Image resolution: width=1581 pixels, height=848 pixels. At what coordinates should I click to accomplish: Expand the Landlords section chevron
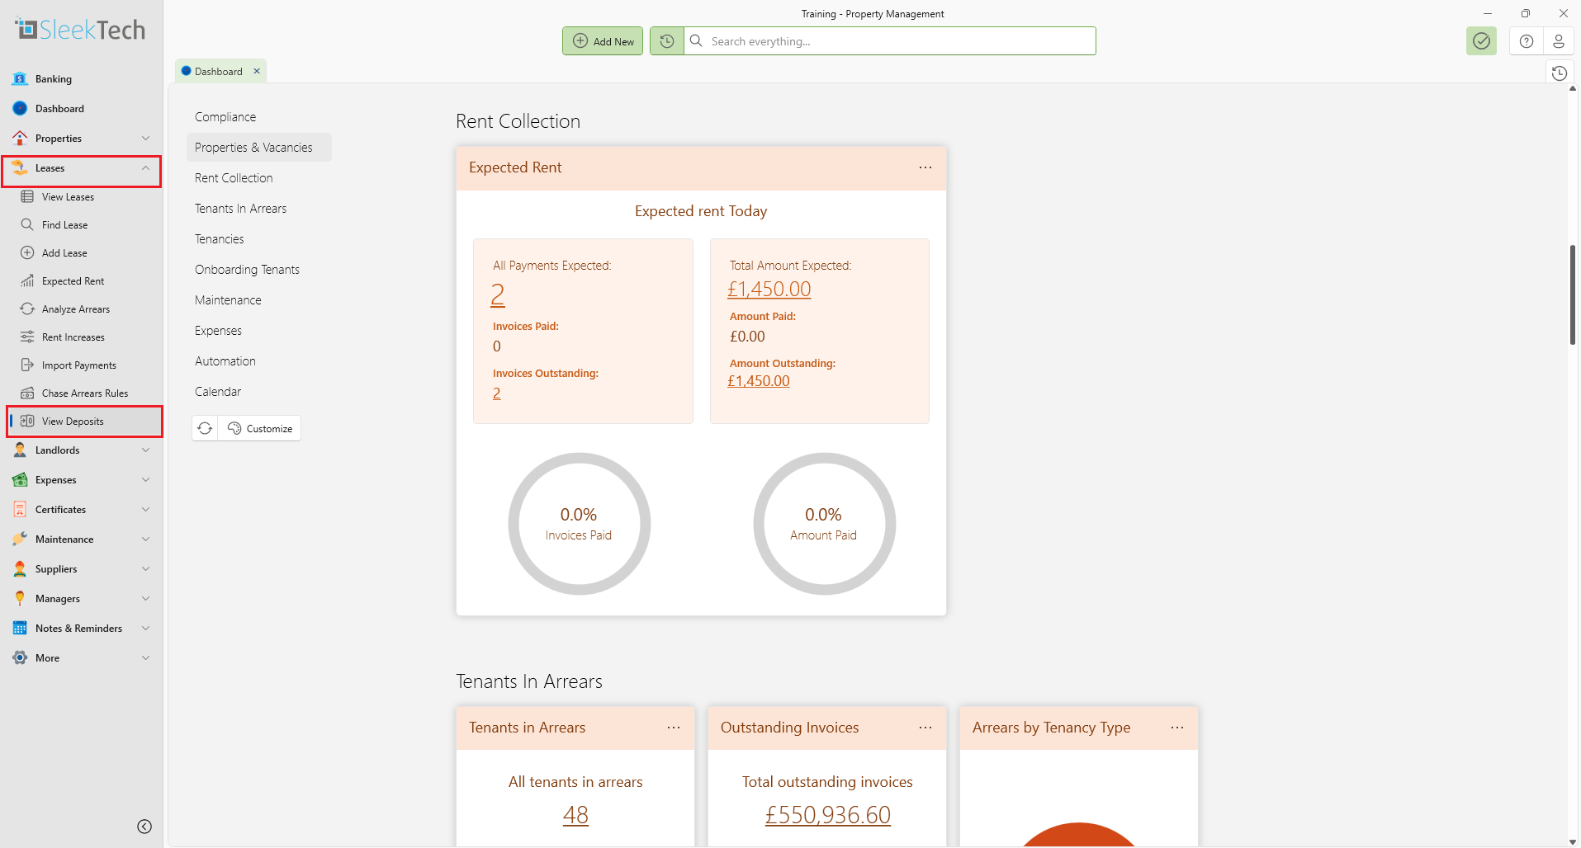(x=145, y=450)
